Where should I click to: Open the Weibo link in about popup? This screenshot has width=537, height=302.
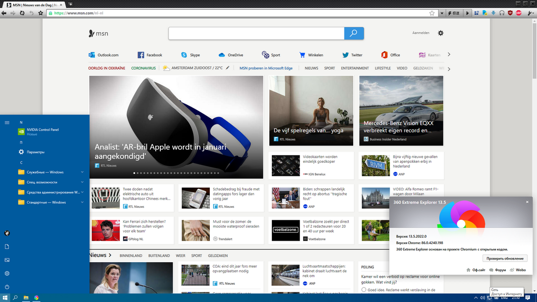pos(518,270)
